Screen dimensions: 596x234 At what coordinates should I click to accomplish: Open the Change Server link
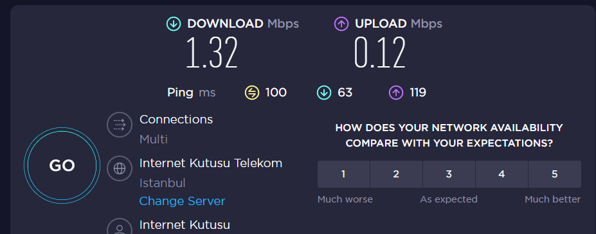(x=182, y=201)
